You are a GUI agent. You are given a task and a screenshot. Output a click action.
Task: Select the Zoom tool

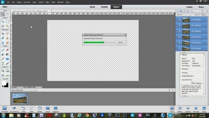[x=3, y=14]
